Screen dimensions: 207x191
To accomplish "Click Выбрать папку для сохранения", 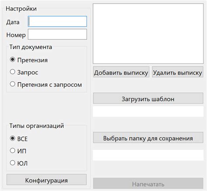I will [x=148, y=138].
